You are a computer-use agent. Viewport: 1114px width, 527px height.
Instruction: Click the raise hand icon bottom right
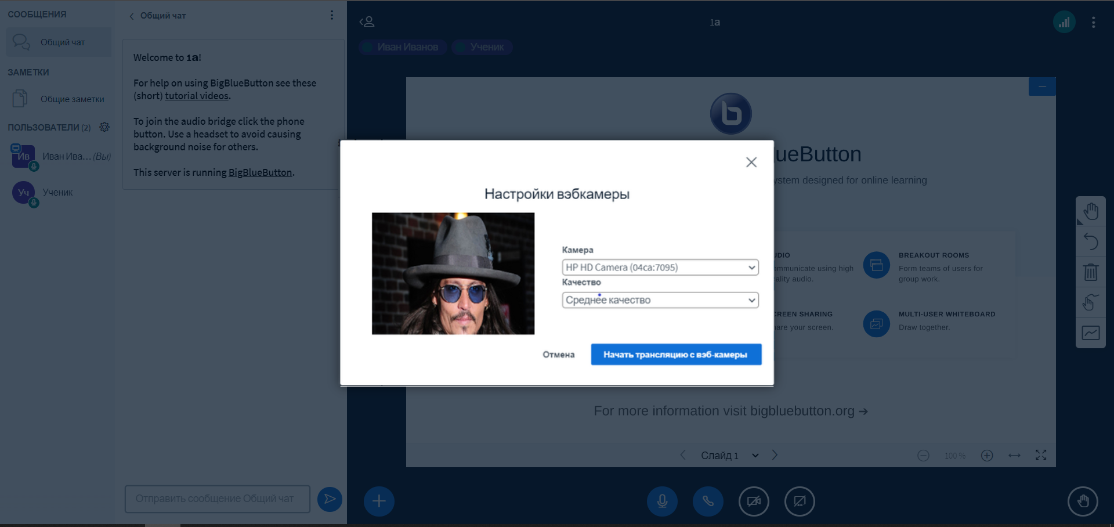point(1083,501)
